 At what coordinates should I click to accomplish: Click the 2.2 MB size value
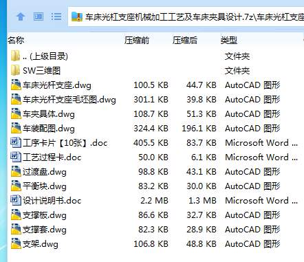point(154,201)
